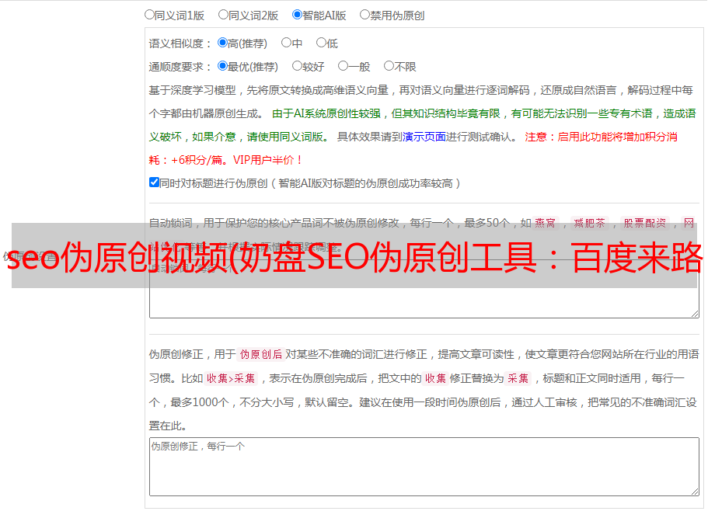Choose the 智能AI版 radio option

click(x=297, y=15)
